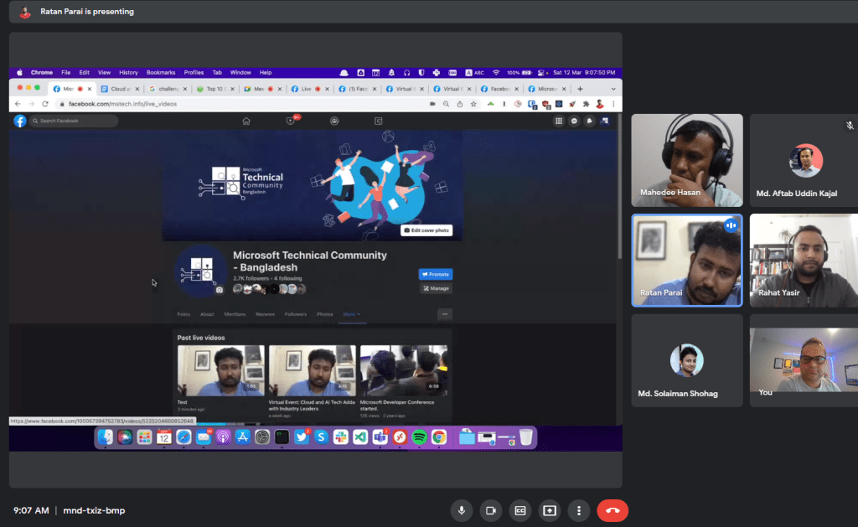Open the page's ellipsis options button

(x=445, y=314)
